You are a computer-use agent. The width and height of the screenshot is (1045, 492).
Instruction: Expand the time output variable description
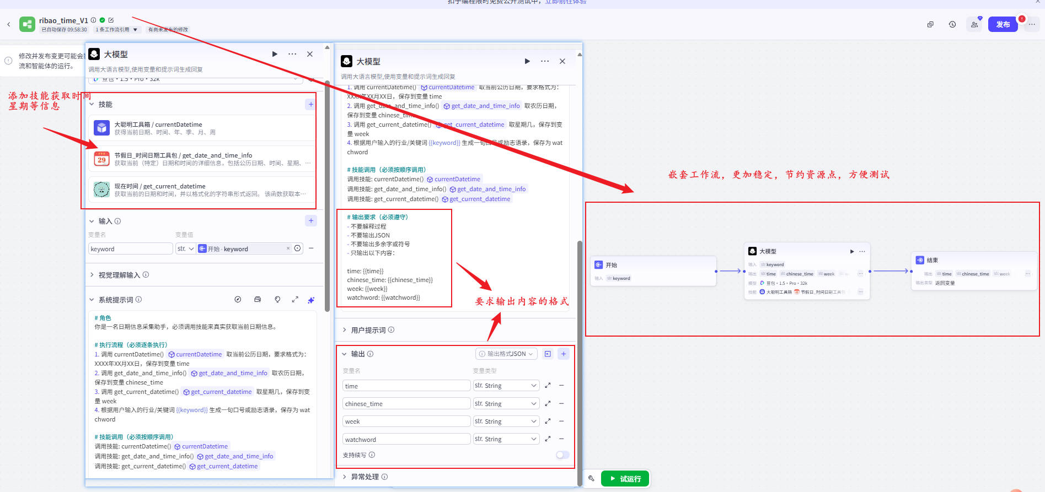(x=548, y=386)
